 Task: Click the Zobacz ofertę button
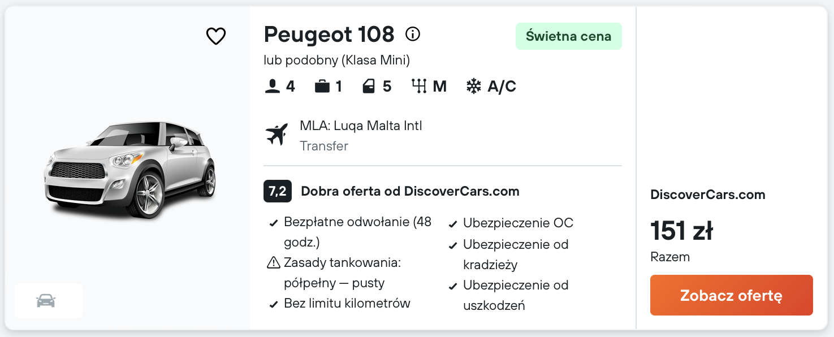731,295
